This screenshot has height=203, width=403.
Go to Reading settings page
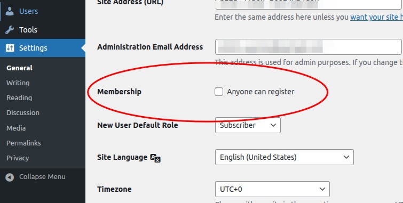(19, 98)
